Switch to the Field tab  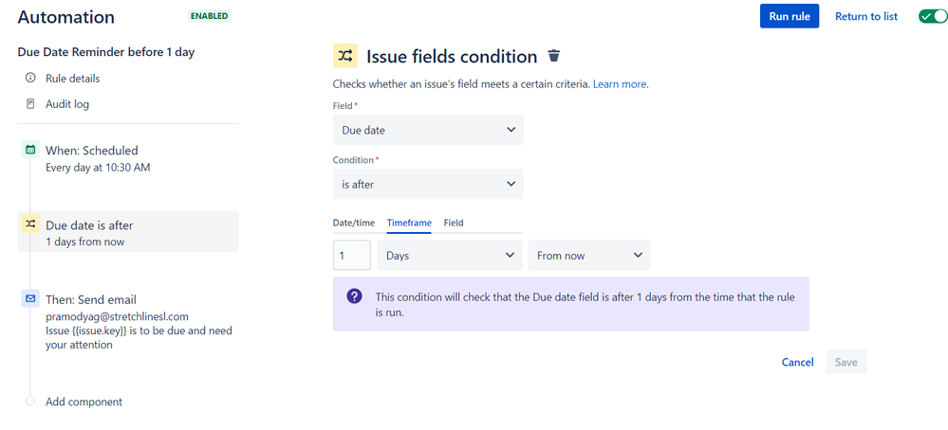click(x=454, y=223)
